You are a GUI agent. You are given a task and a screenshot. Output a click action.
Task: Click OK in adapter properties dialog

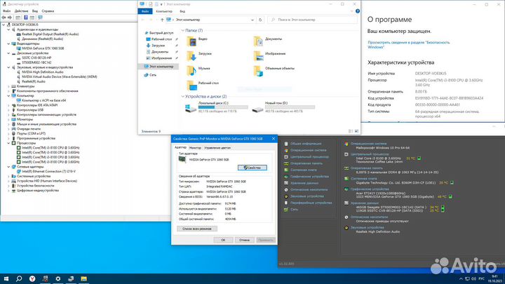click(223, 240)
